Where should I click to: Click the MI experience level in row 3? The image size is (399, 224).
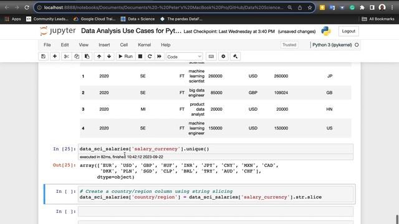(143, 110)
